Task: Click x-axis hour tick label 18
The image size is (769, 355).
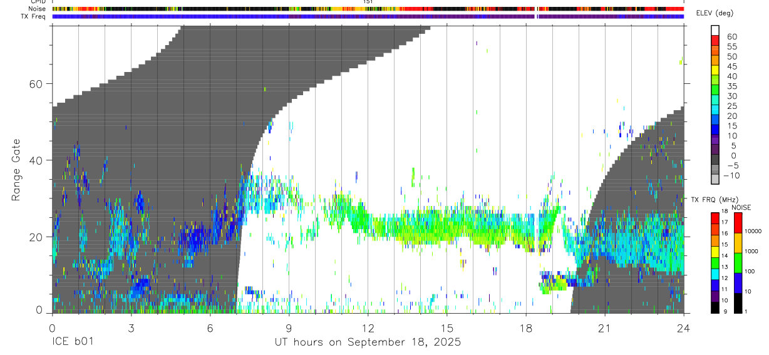Action: pos(525,328)
